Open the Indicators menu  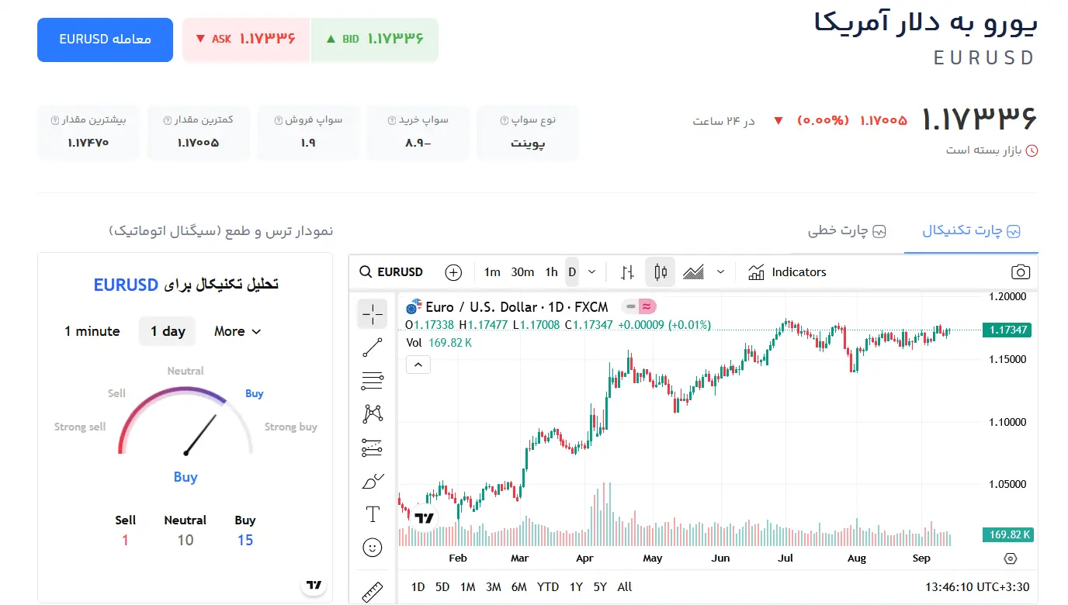point(787,272)
